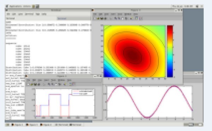Screen dimensions: 212x131
Task: Open Help menu in MATLAB main window
Action: [44, 14]
